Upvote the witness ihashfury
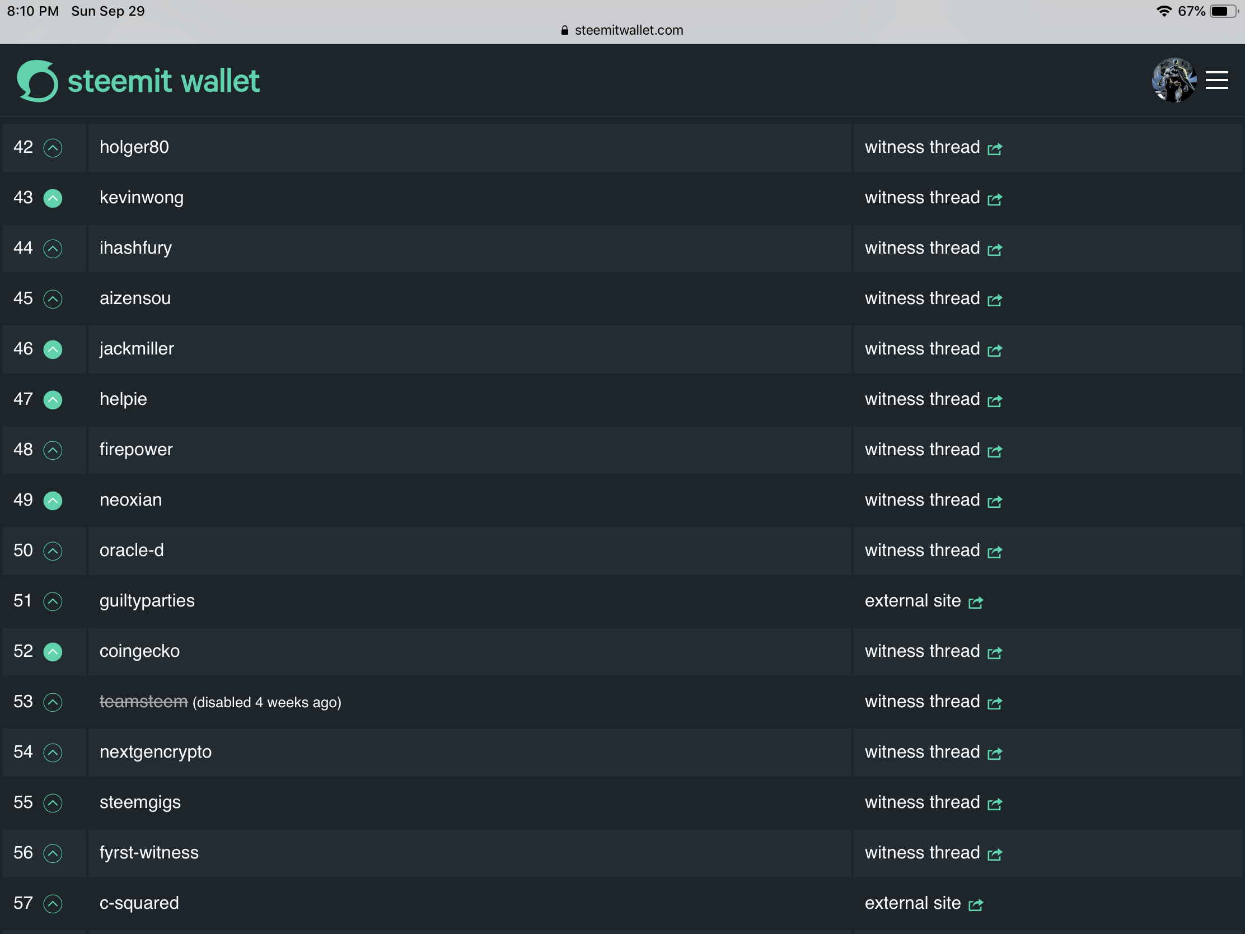1245x934 pixels. (53, 249)
